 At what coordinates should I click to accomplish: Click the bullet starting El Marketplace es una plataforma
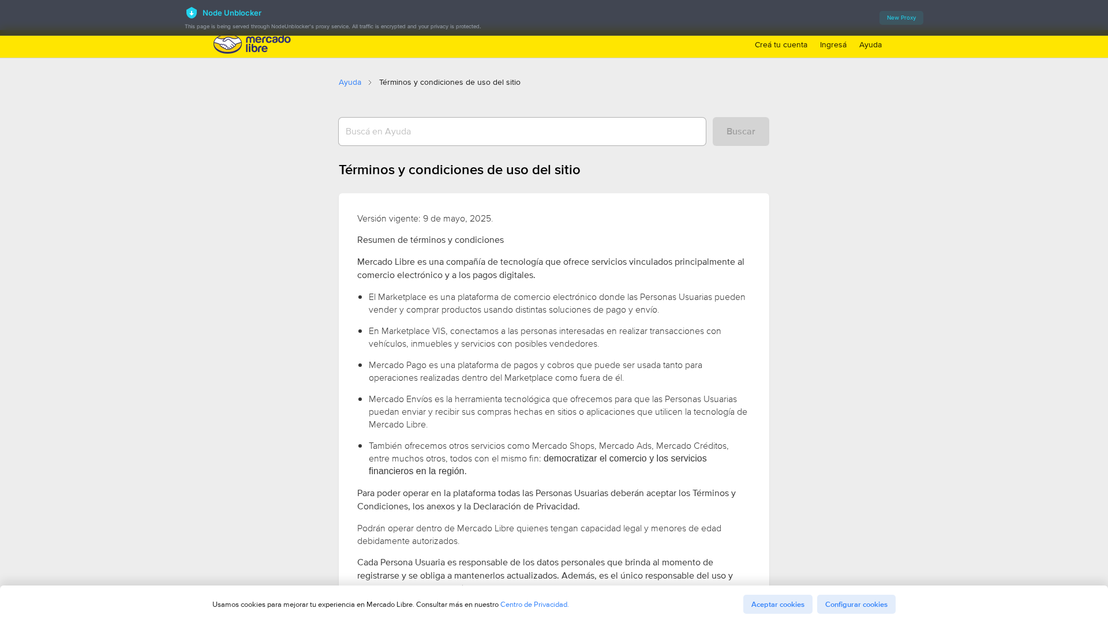[557, 303]
